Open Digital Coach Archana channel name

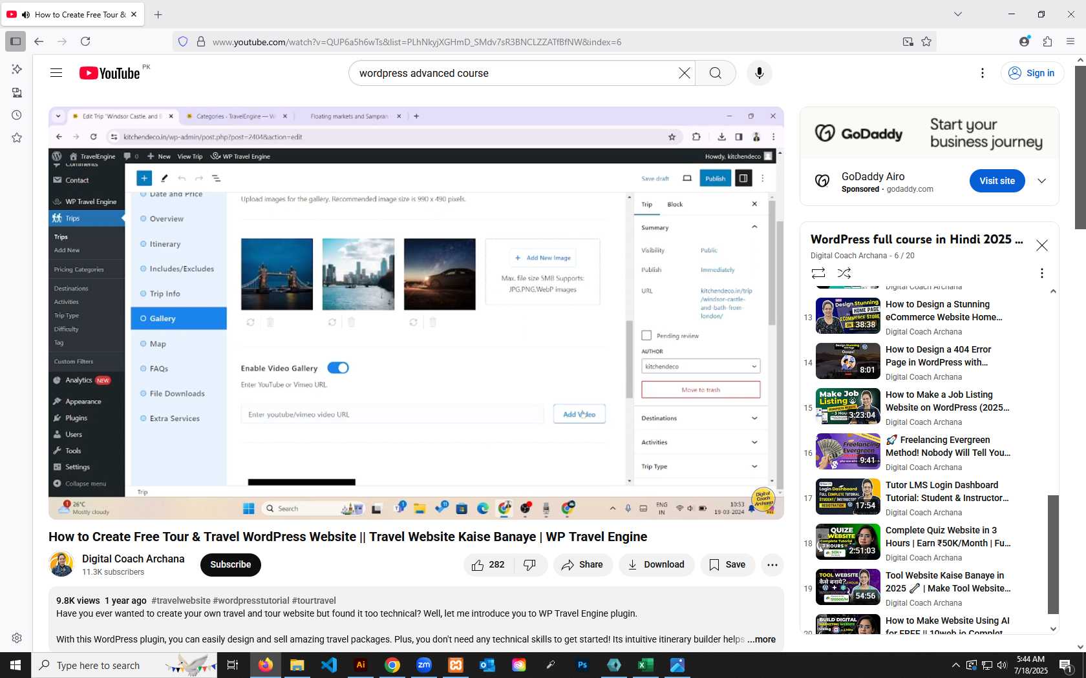tap(133, 559)
